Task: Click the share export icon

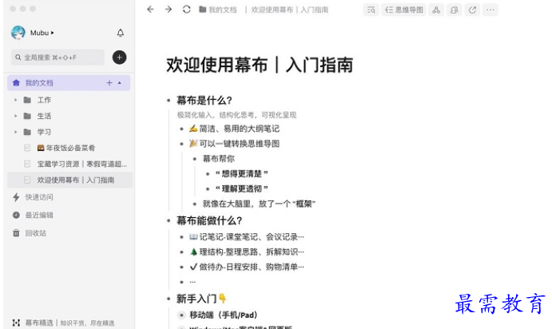Action: click(x=472, y=10)
